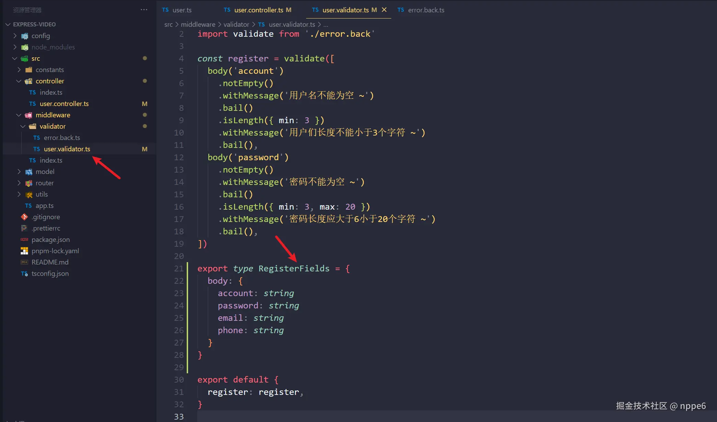Click the .prettierrc file icon
Screen dimensions: 717x422
pos(24,228)
